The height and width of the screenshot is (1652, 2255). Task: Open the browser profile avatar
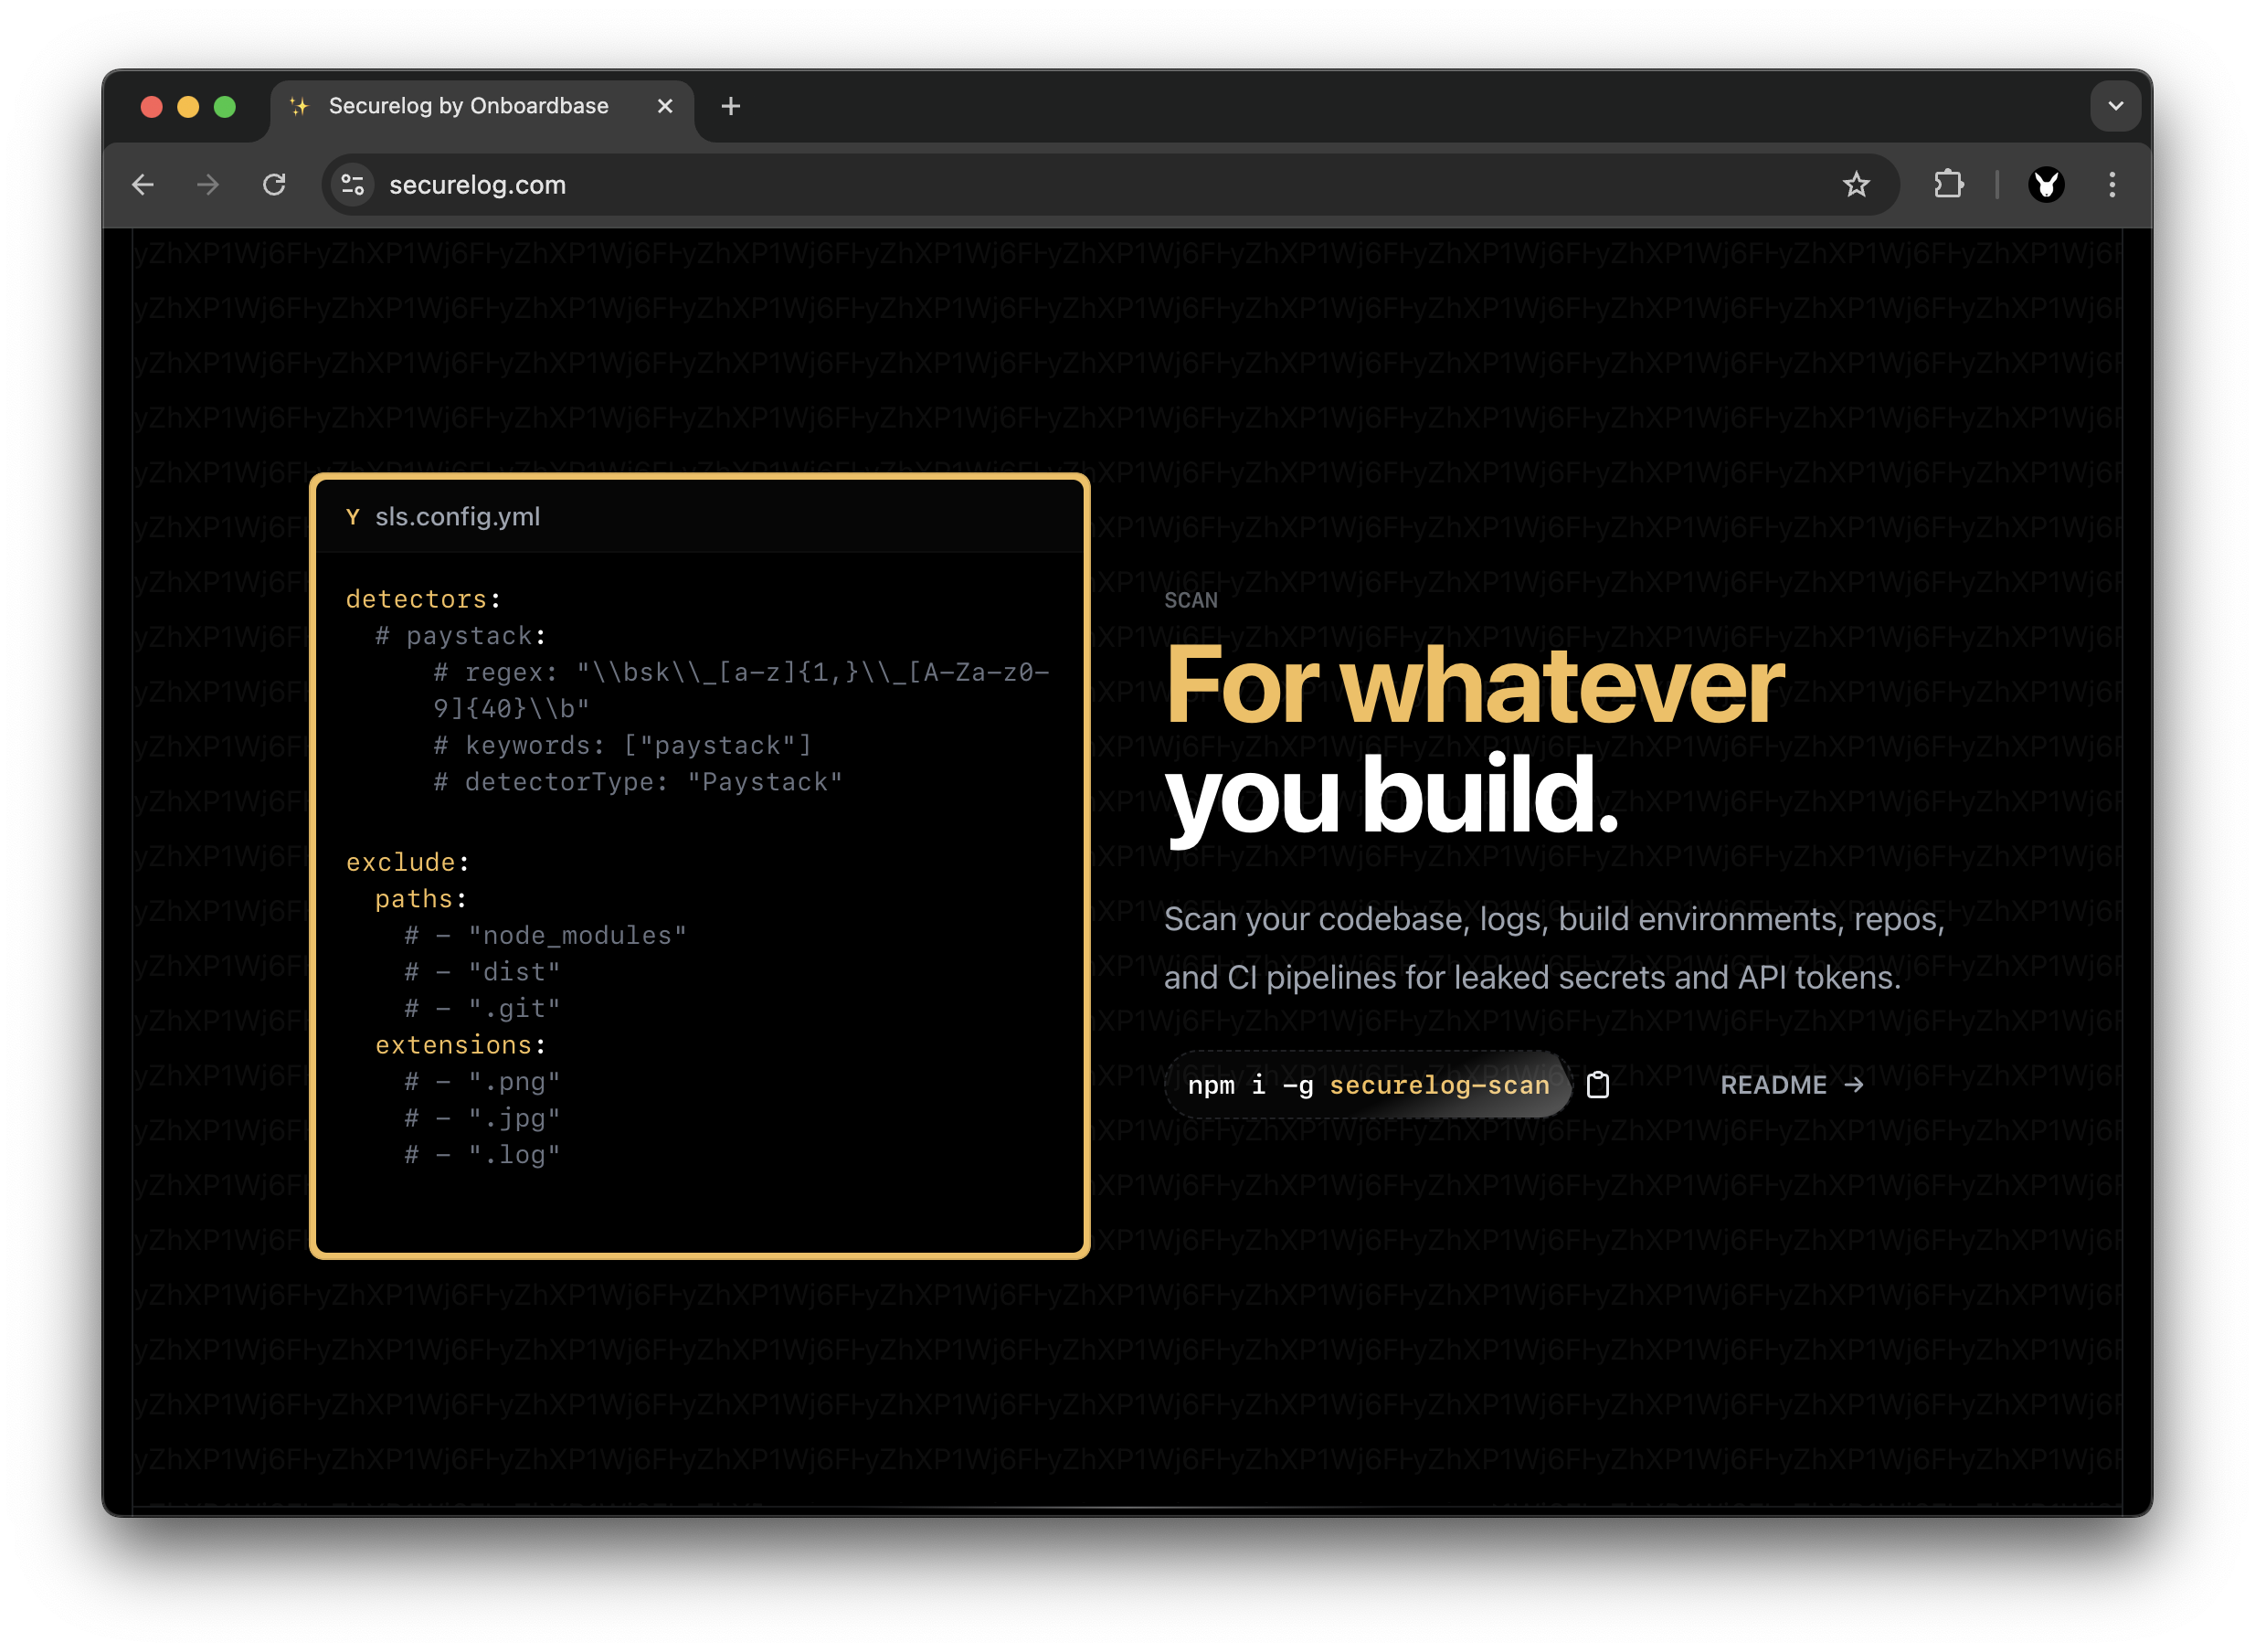tap(2046, 185)
